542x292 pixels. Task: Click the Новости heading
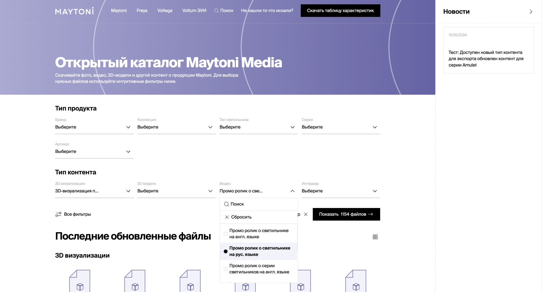tap(456, 12)
